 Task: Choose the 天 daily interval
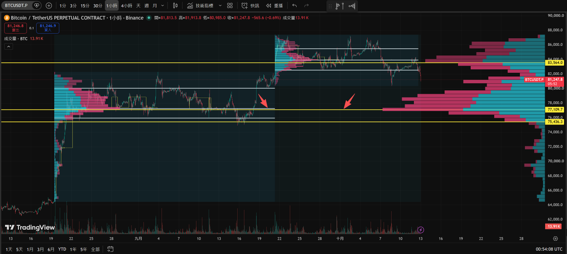coord(138,6)
